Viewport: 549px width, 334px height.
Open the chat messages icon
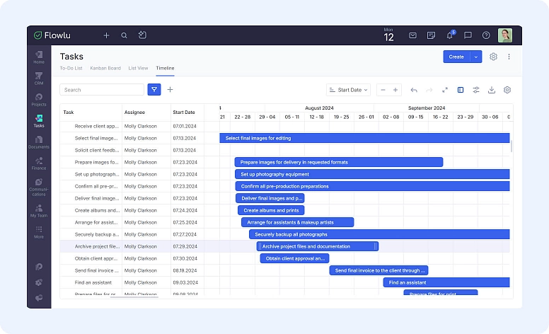click(468, 35)
